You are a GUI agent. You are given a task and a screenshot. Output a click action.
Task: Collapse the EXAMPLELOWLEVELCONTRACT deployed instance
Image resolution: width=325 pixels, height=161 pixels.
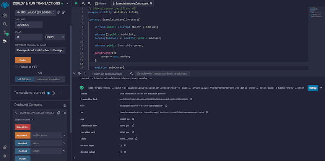point(16,113)
